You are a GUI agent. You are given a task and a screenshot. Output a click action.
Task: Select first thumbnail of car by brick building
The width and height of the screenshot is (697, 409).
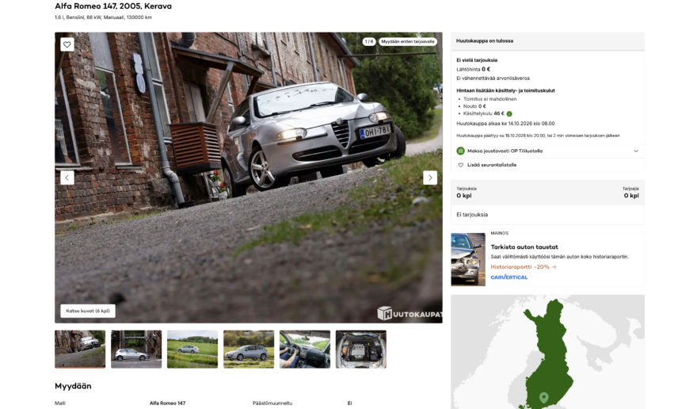[x=80, y=349]
